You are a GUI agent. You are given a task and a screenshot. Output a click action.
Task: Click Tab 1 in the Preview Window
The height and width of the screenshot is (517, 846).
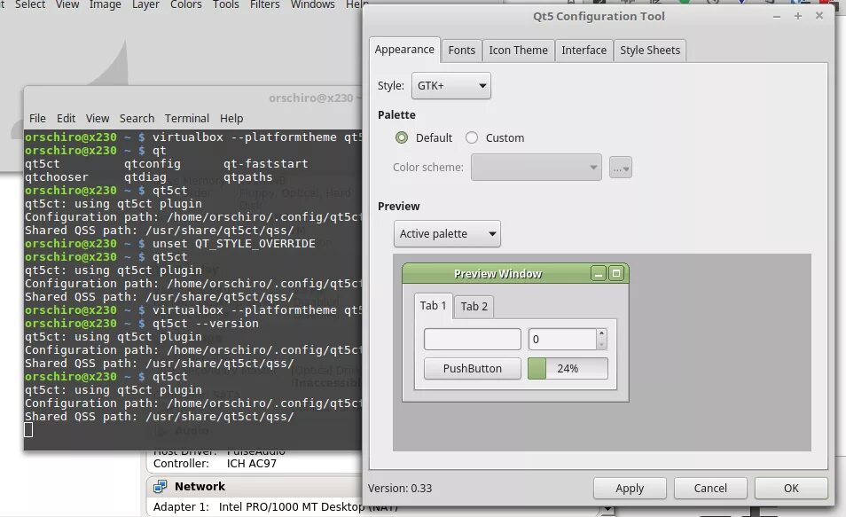(433, 305)
